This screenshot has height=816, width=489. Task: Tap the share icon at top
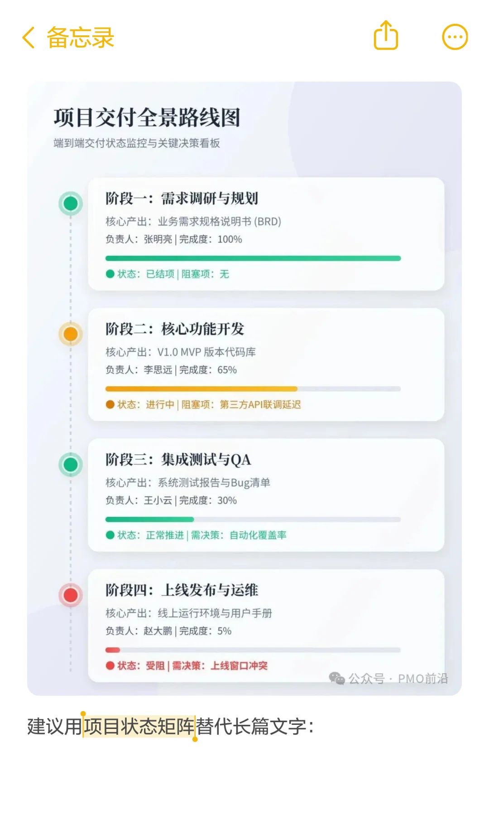coord(386,35)
